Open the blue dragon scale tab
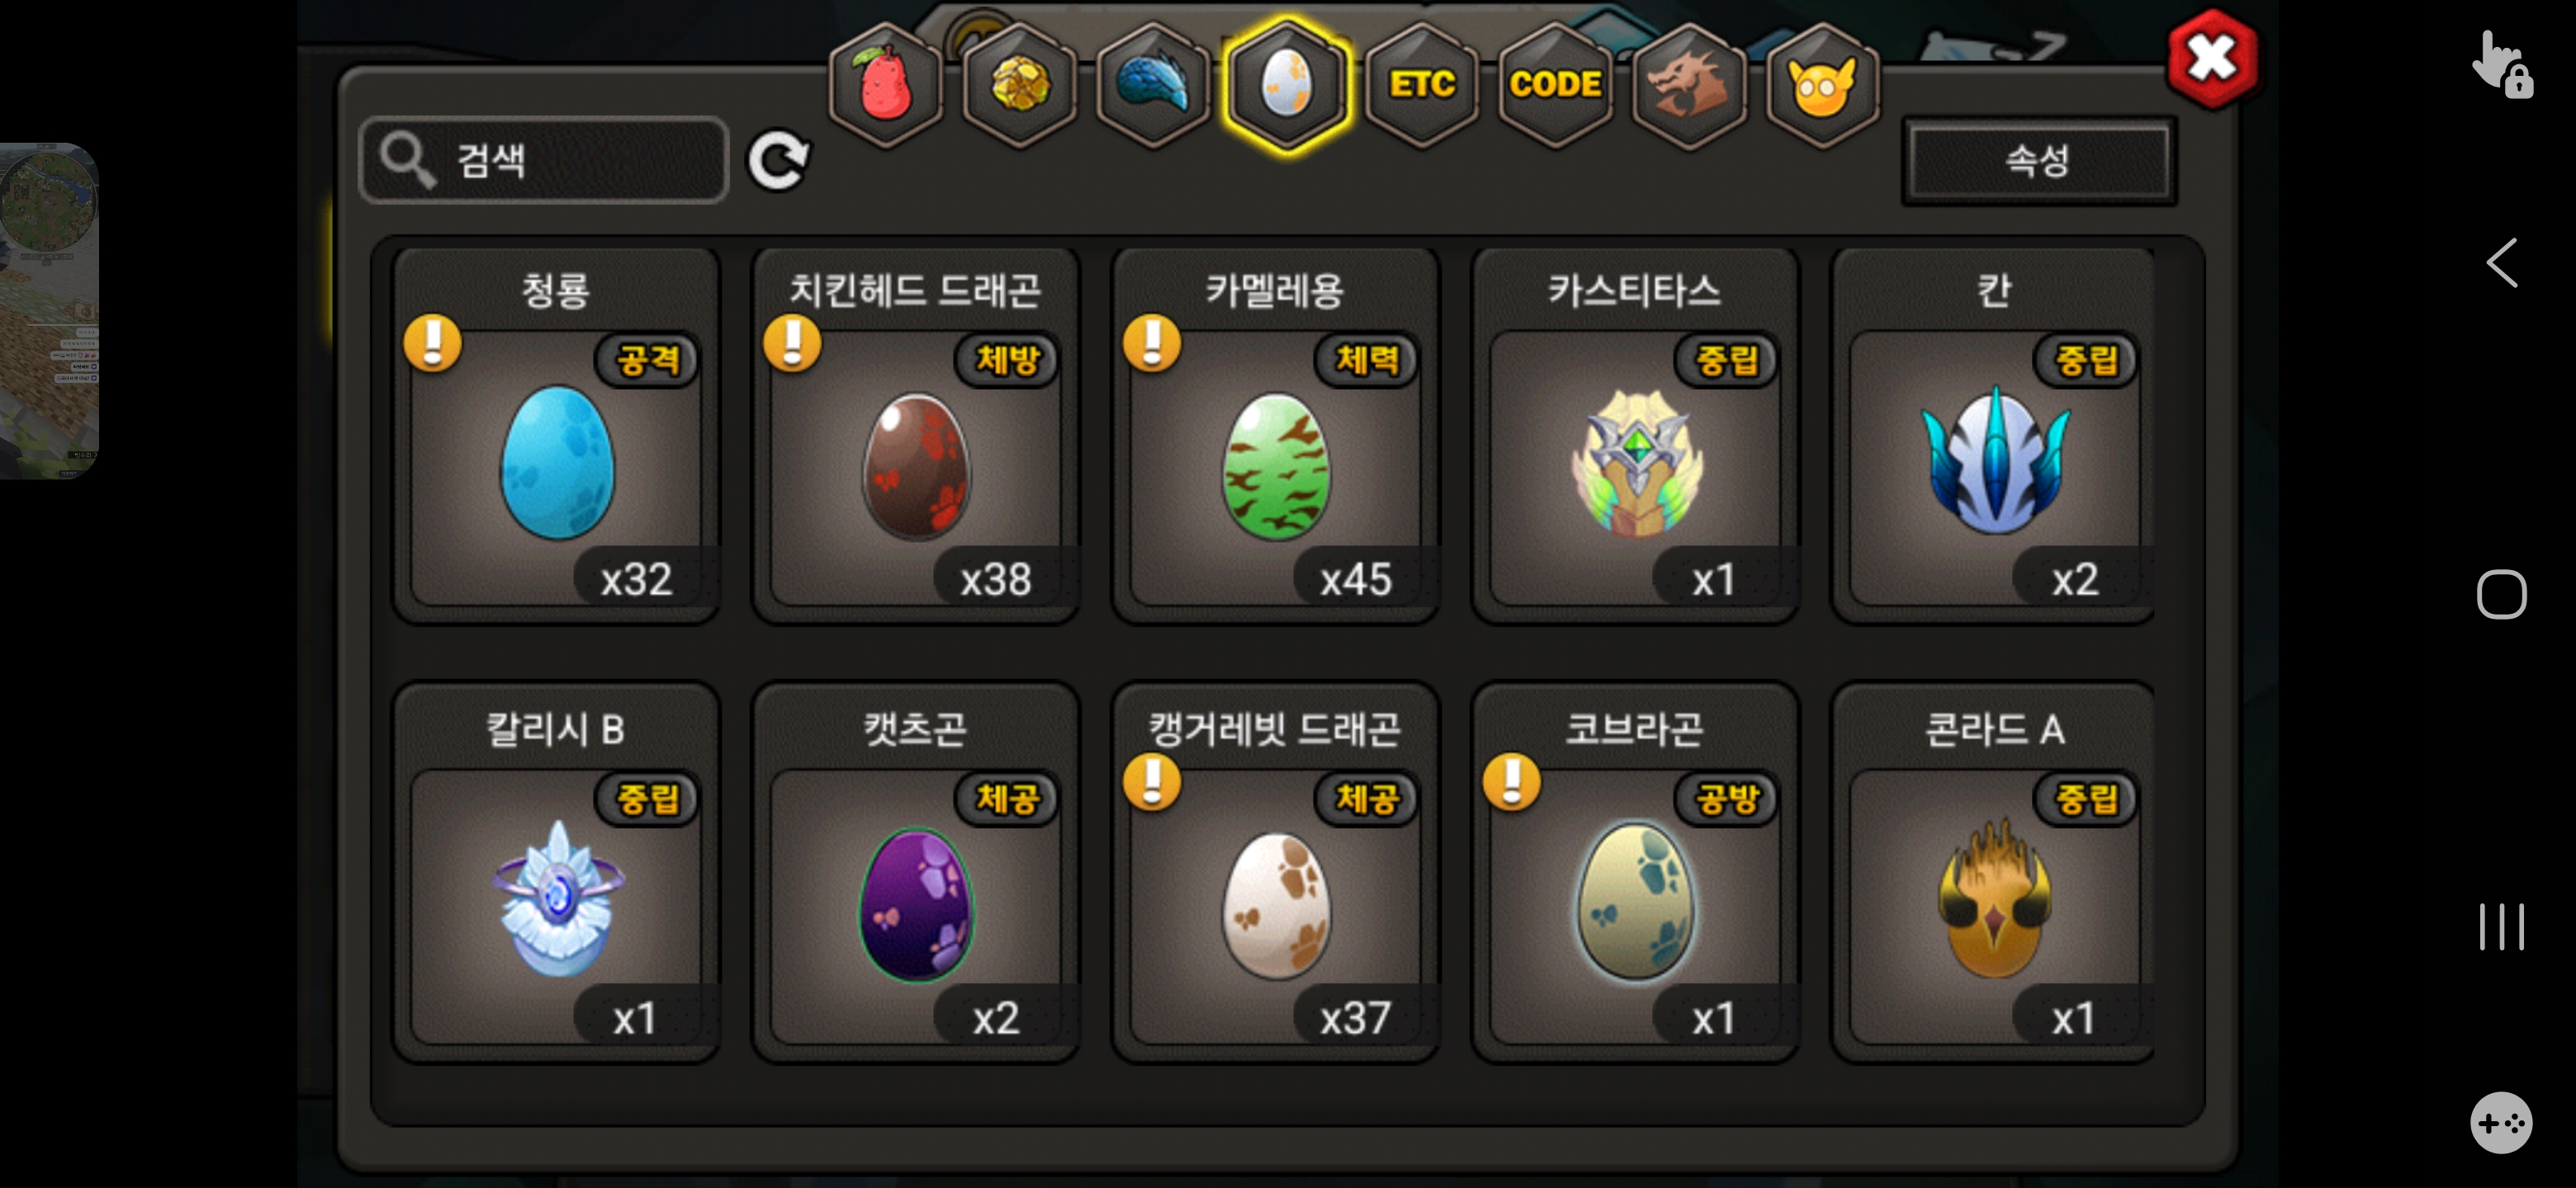 coord(1153,86)
